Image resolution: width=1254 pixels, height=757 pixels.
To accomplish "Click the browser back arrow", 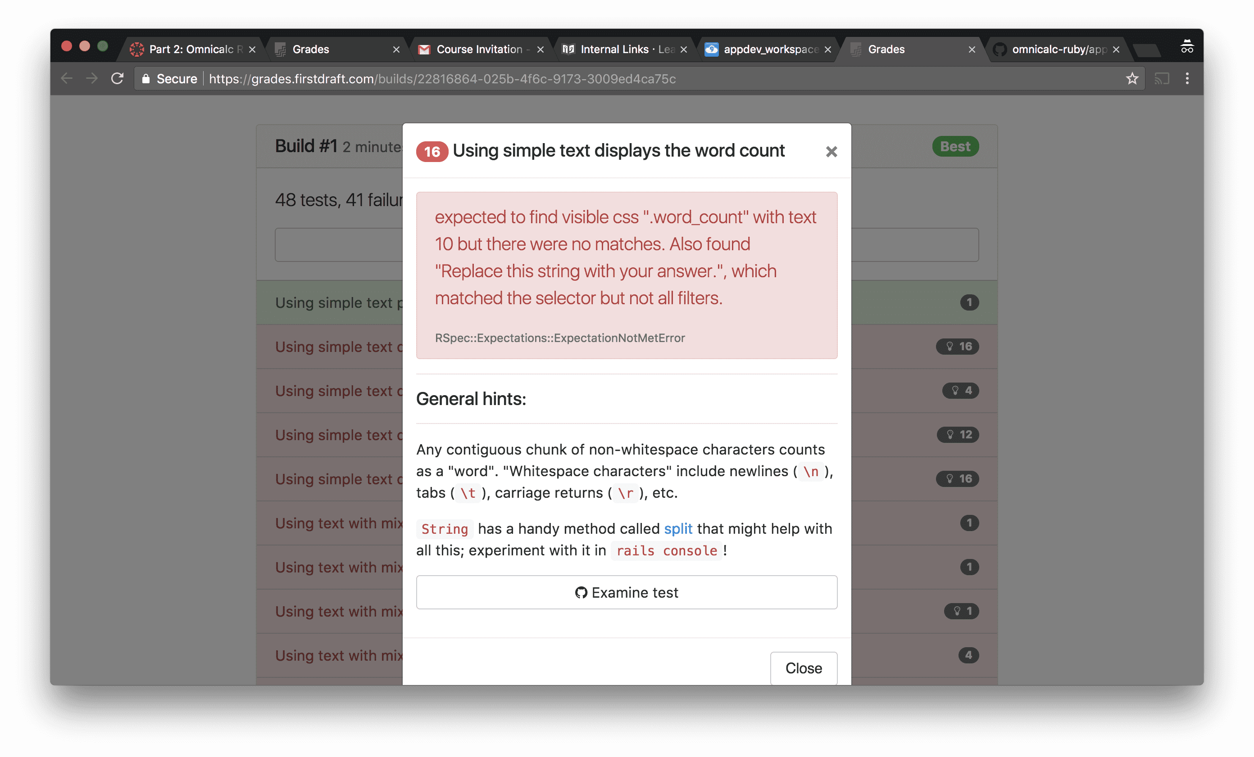I will click(x=67, y=78).
